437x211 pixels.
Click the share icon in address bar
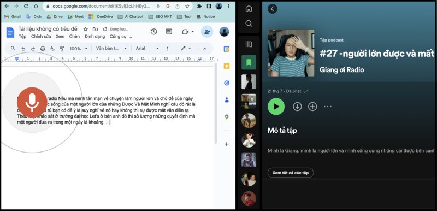pyautogui.click(x=177, y=6)
